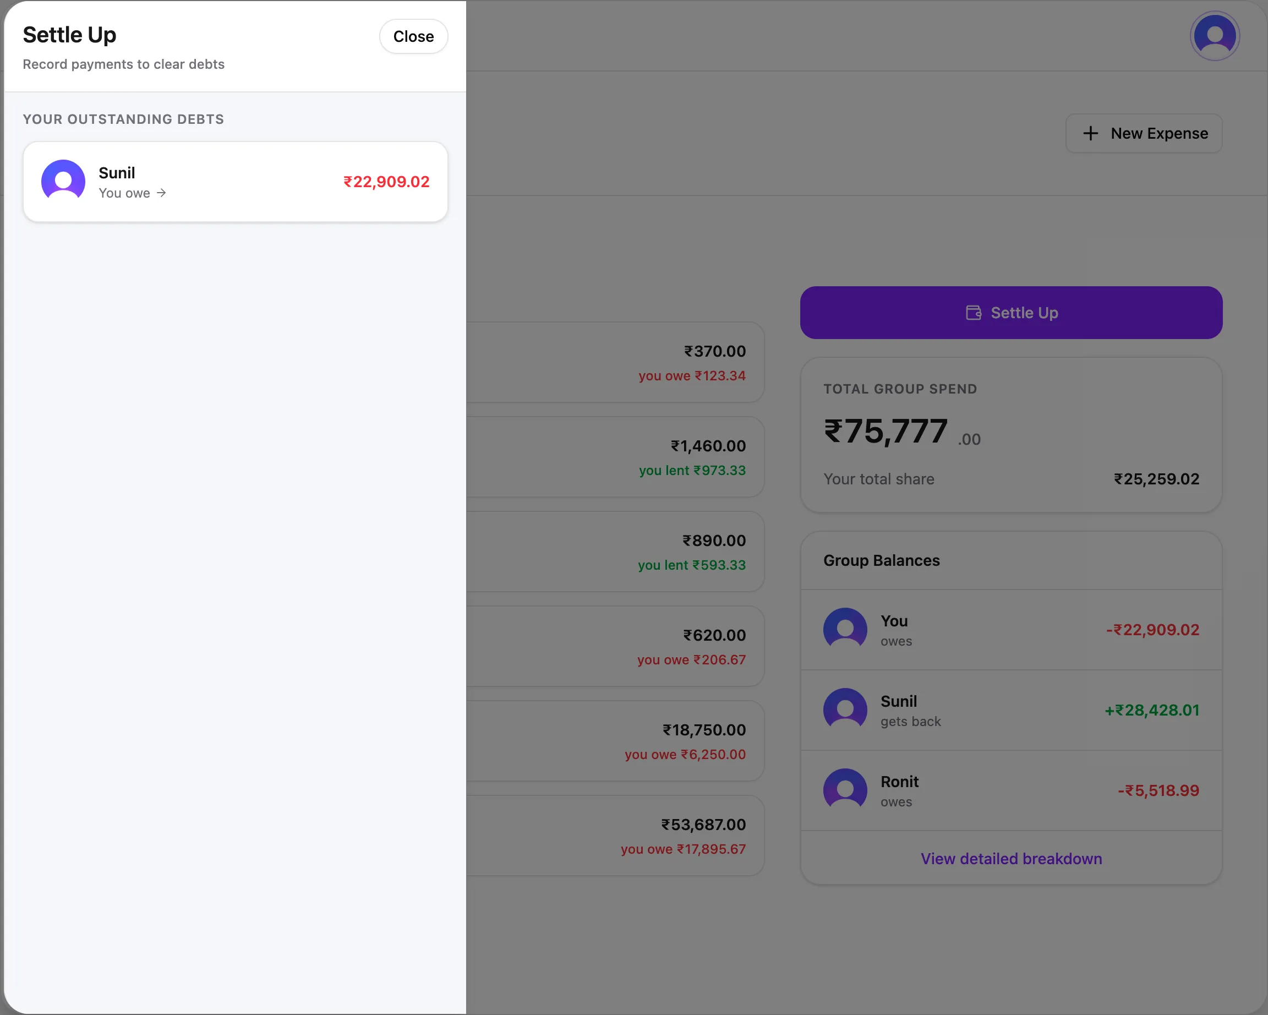
Task: Select the 'Your total share' amount row
Action: (x=1010, y=479)
